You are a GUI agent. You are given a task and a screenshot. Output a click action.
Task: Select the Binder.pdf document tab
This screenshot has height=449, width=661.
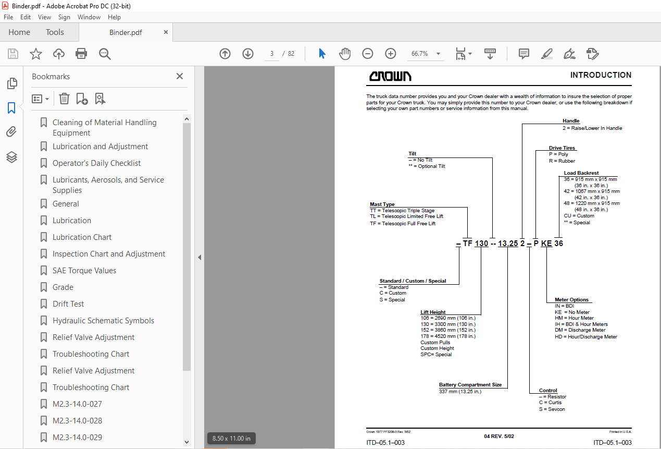click(x=126, y=32)
